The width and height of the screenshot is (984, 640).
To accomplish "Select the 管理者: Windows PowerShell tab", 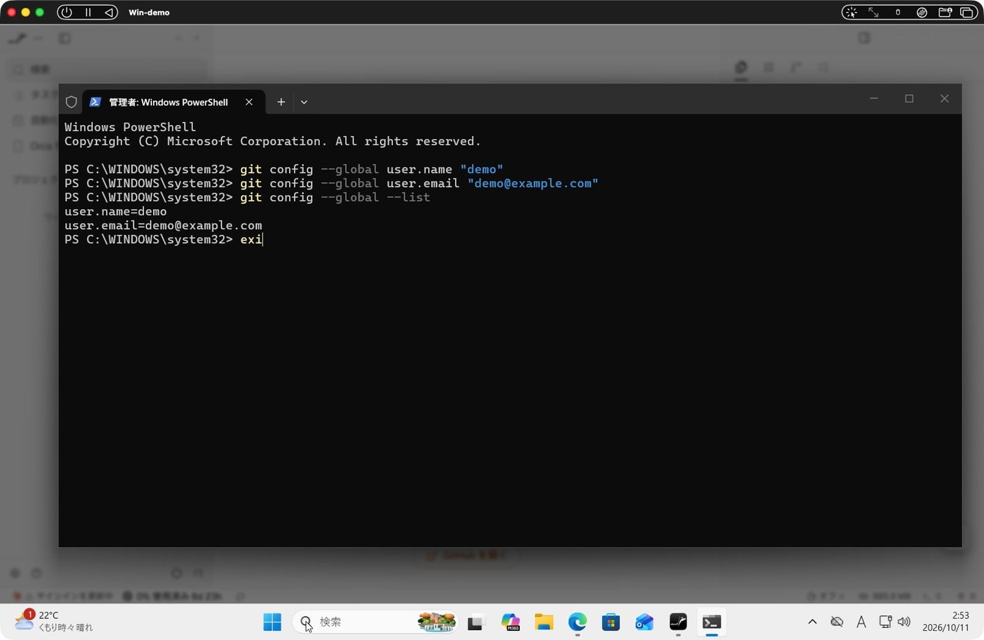I will tap(173, 102).
